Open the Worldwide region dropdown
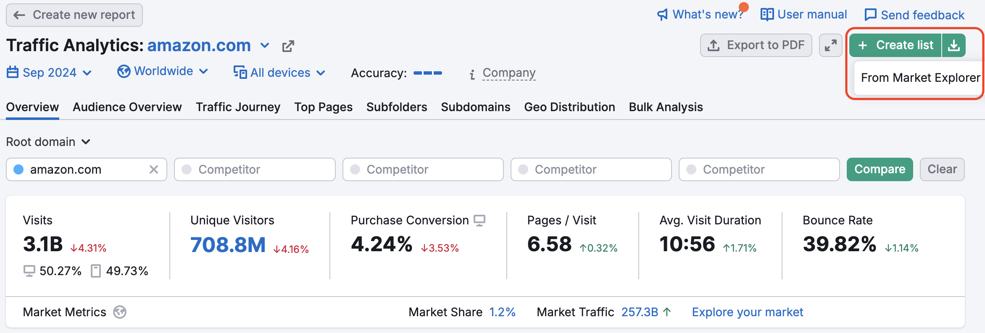 coord(163,71)
